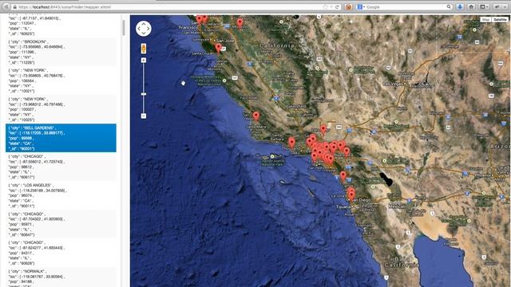This screenshot has height=287, width=511.
Task: Select the red marker near San Jose
Action: (218, 48)
